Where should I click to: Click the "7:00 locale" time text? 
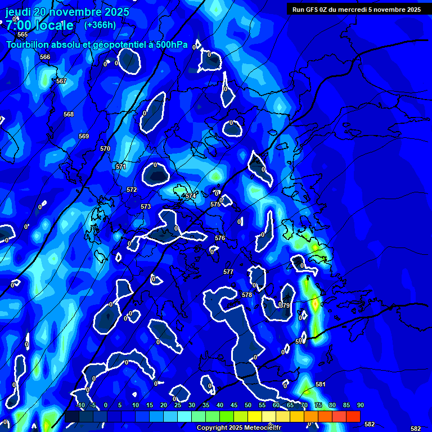pos(39,26)
